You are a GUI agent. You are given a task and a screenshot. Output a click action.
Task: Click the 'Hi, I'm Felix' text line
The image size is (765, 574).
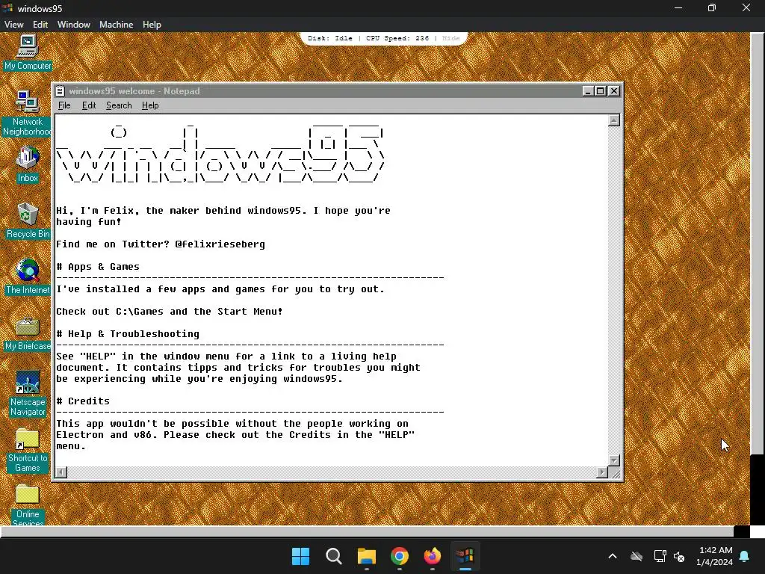coord(223,211)
